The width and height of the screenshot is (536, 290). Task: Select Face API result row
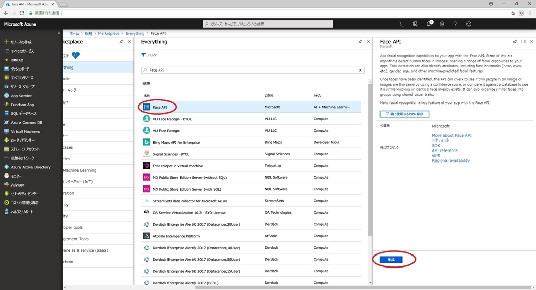pos(251,107)
